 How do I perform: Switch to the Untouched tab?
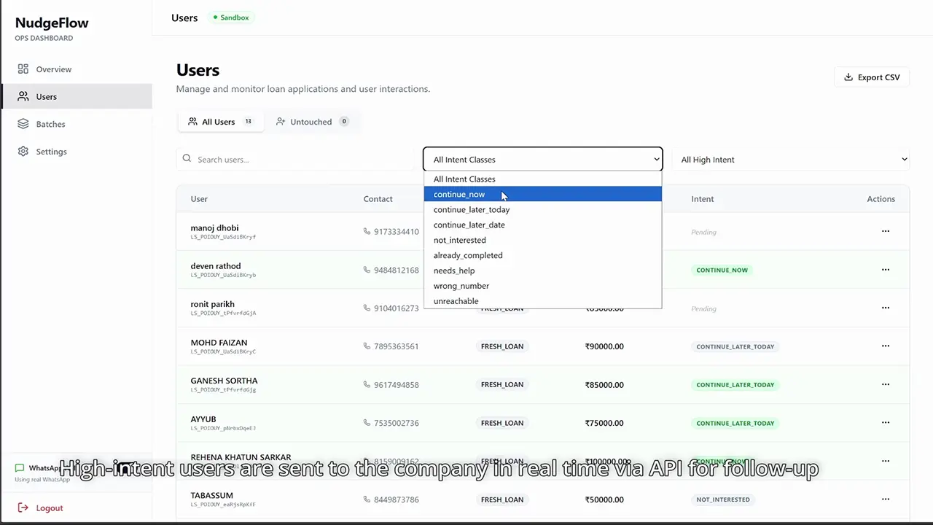[x=311, y=122]
